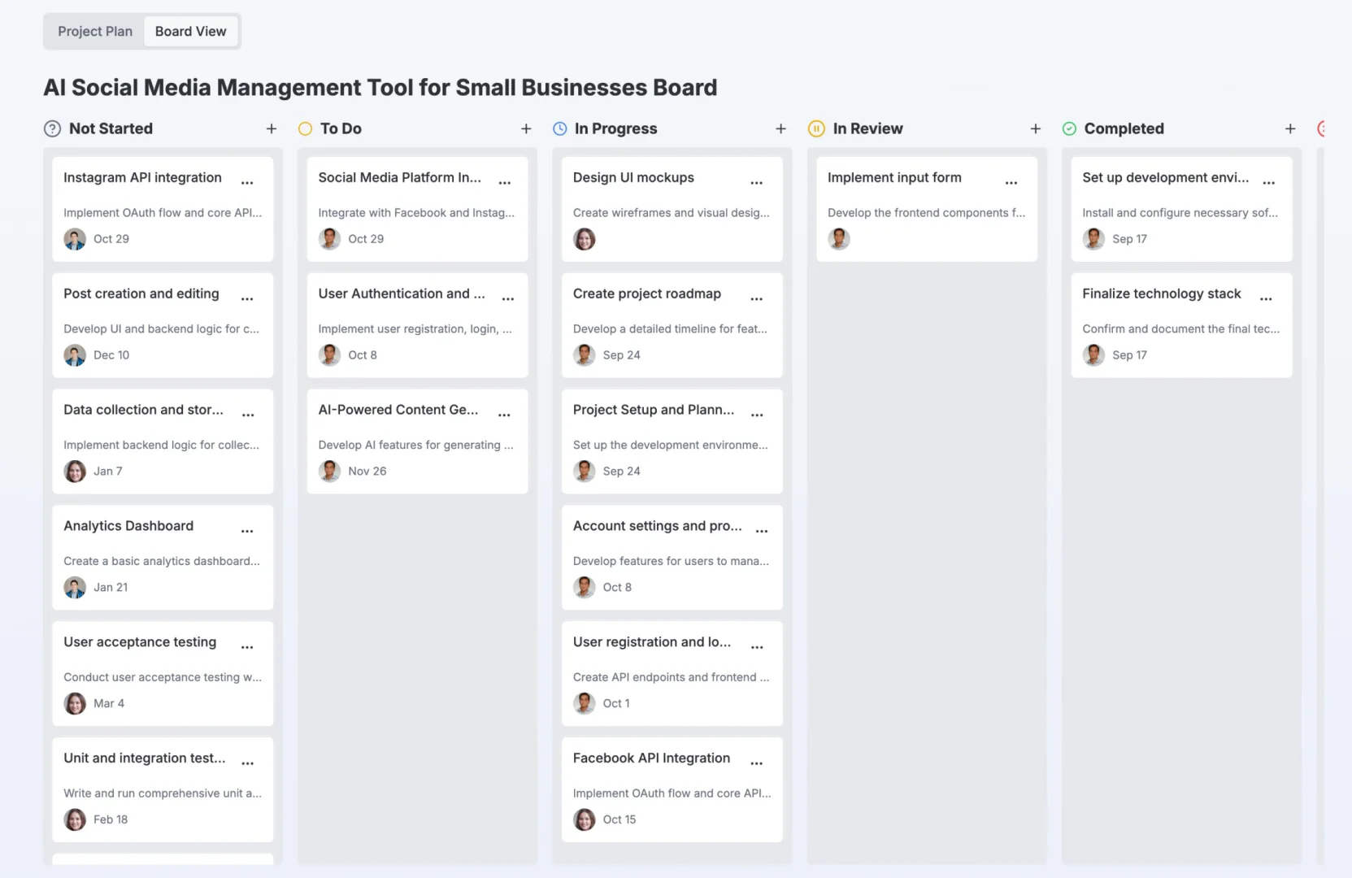This screenshot has width=1352, height=878.
Task: Select the green checkmark icon beside Completed
Action: [1069, 128]
